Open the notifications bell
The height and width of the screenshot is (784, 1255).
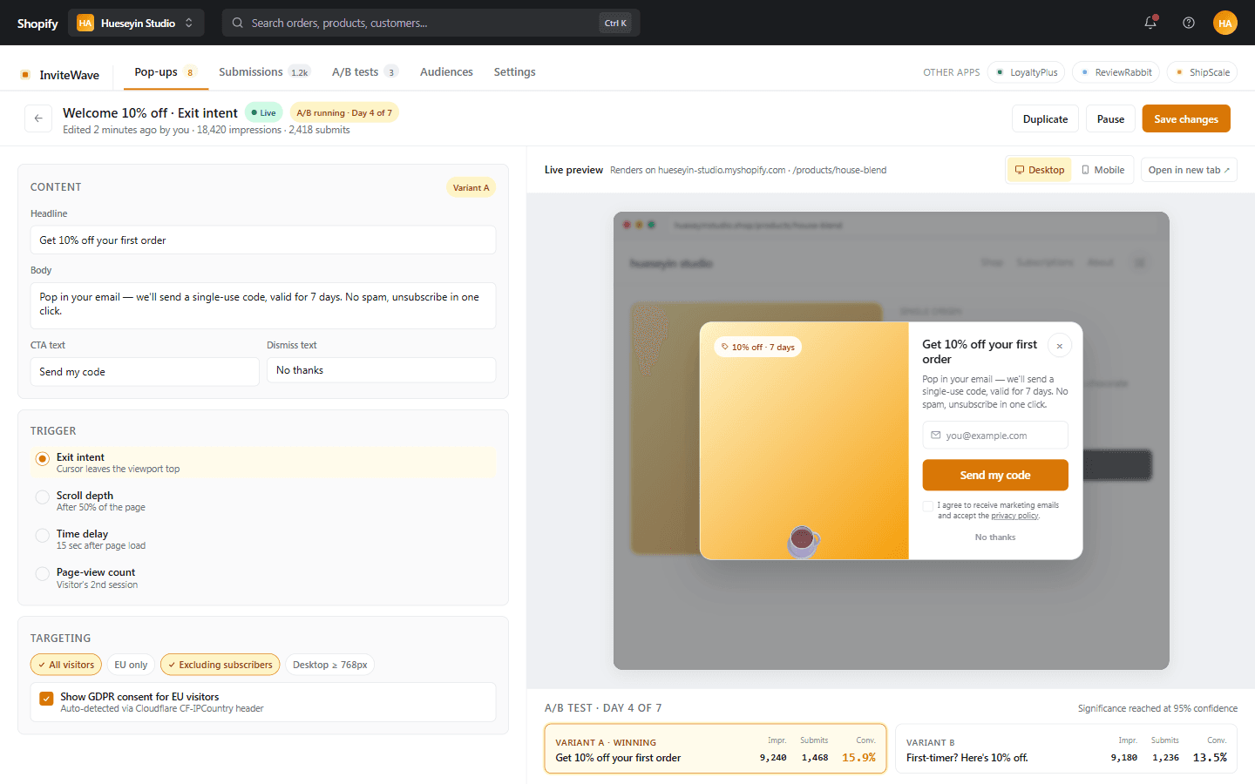(x=1150, y=23)
